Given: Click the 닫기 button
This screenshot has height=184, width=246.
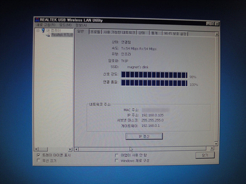Looking at the screenshot, I should coord(205,155).
